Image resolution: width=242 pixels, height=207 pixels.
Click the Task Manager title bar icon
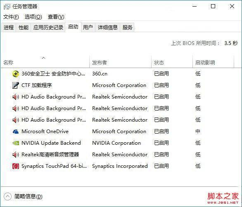pos(7,7)
